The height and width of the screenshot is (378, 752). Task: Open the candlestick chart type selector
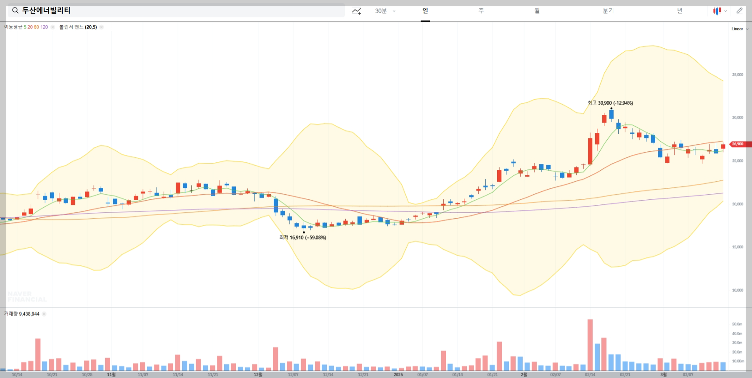tap(720, 11)
